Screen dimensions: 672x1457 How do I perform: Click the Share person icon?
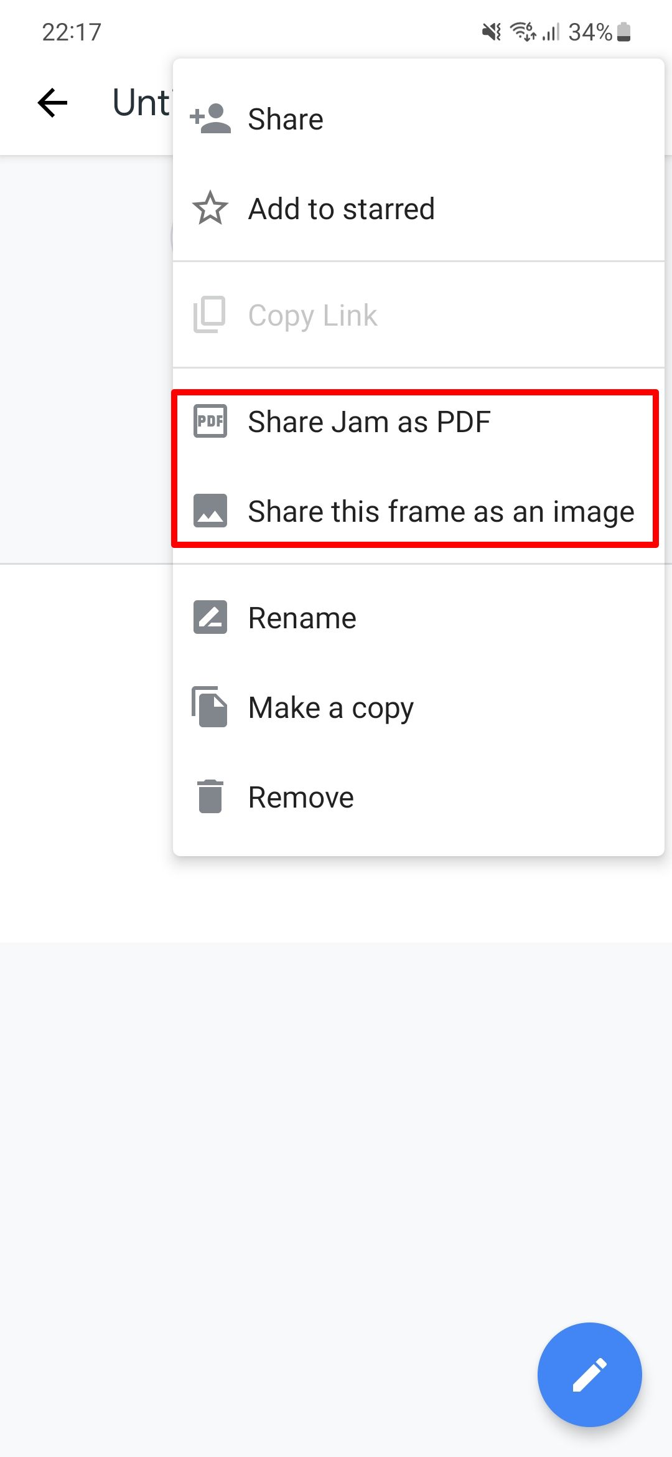coord(210,118)
